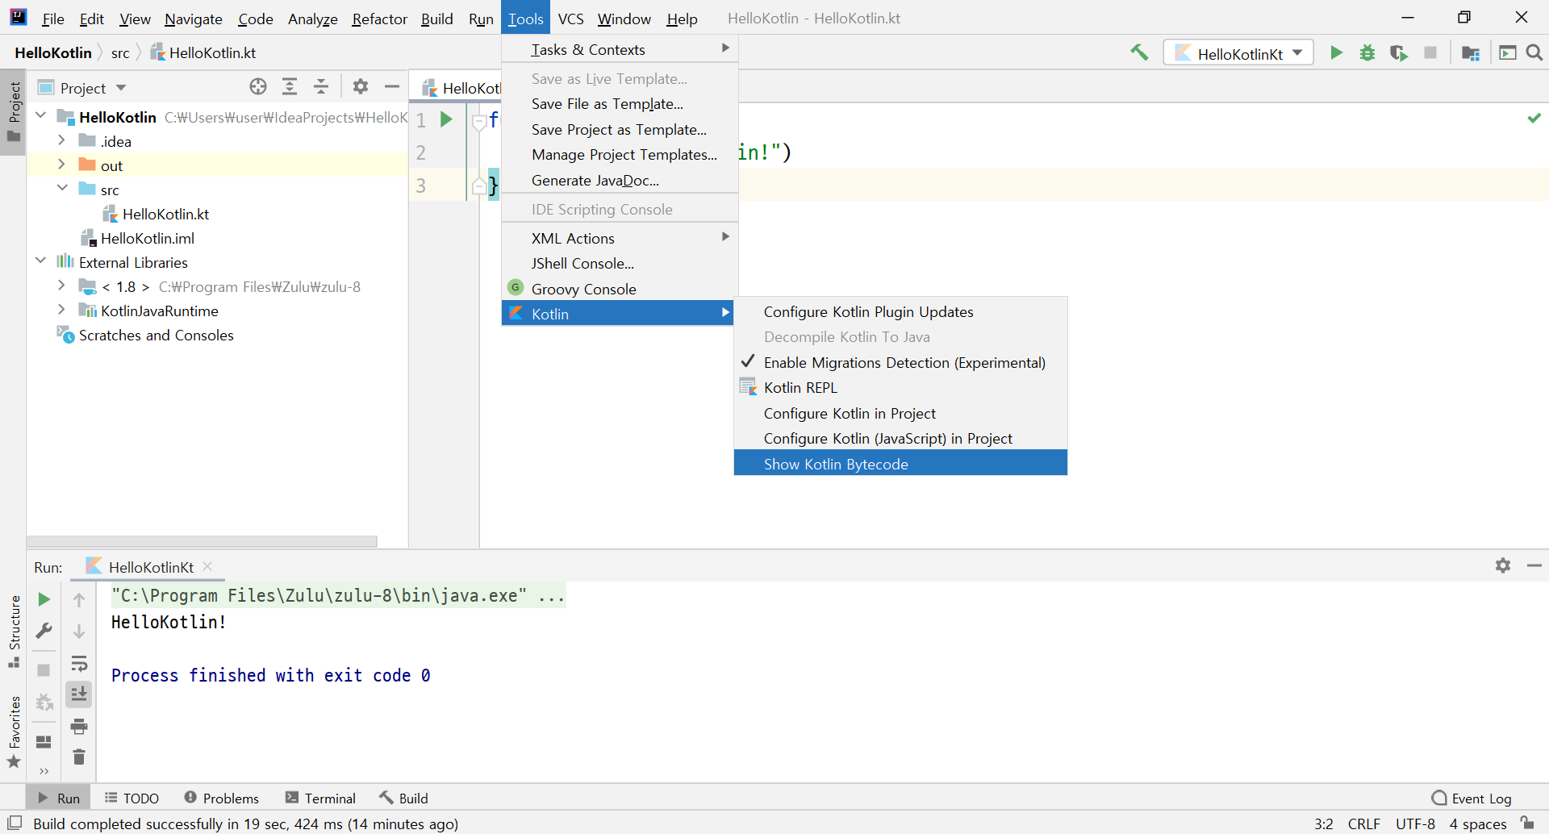Image resolution: width=1549 pixels, height=834 pixels.
Task: Open the Event Log
Action: tap(1472, 798)
